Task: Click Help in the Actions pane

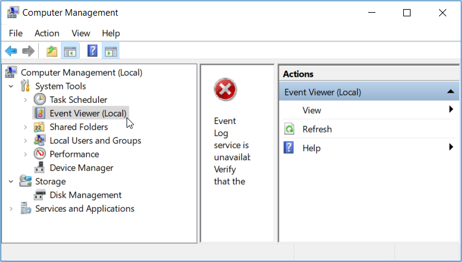Action: click(311, 148)
